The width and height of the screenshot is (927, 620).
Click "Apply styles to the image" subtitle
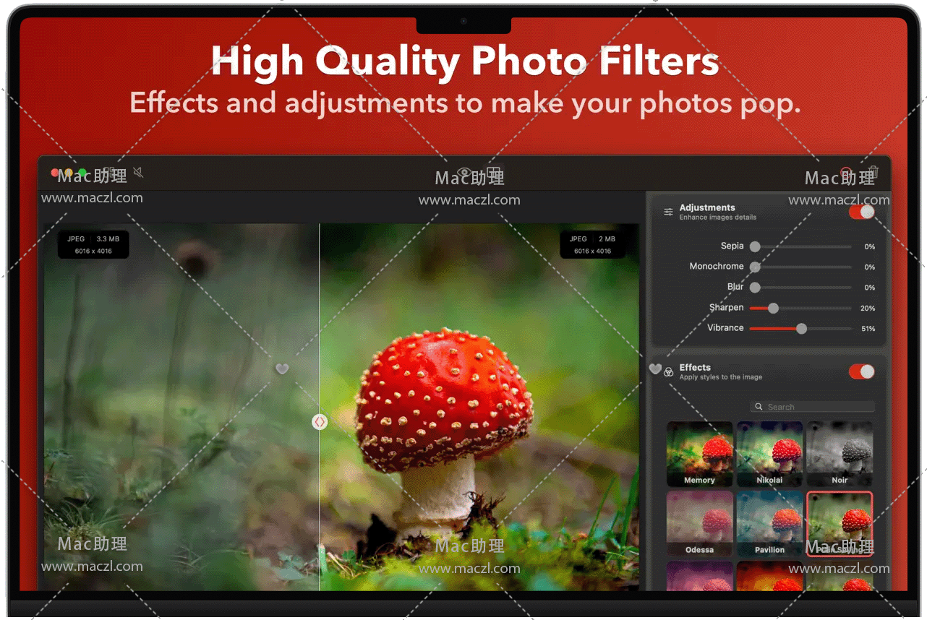[x=721, y=377]
